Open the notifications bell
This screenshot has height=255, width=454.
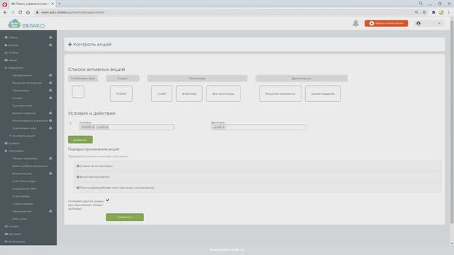[355, 23]
